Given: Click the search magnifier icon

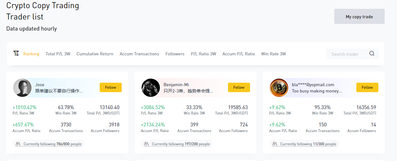Looking at the screenshot, I should [x=372, y=54].
